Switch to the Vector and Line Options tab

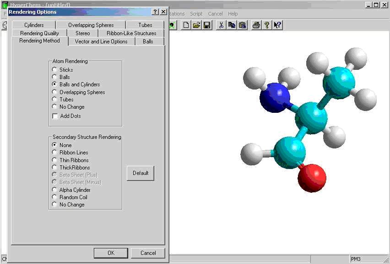point(101,41)
